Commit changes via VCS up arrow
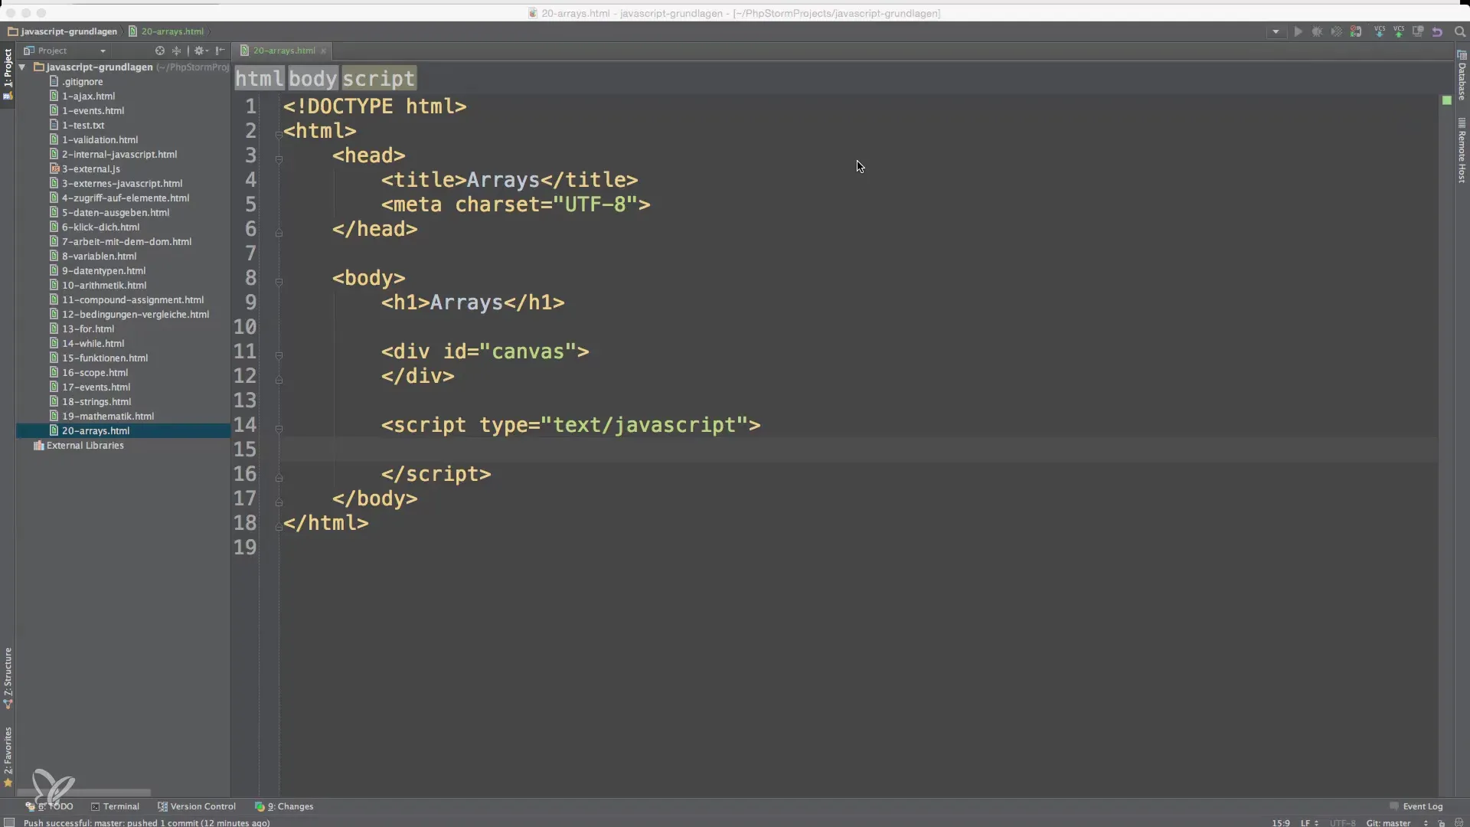This screenshot has width=1470, height=827. [1399, 32]
